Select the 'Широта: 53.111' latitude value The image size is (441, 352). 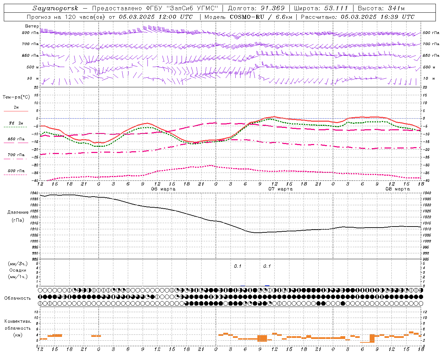(321, 8)
